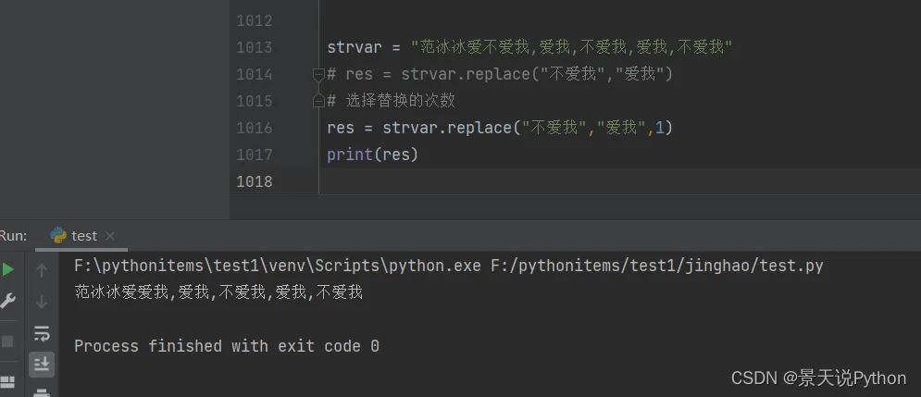Toggle Scroll to End of output
The image size is (921, 397).
click(42, 365)
